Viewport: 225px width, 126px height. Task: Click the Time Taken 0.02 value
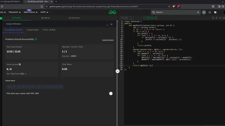coord(65,69)
